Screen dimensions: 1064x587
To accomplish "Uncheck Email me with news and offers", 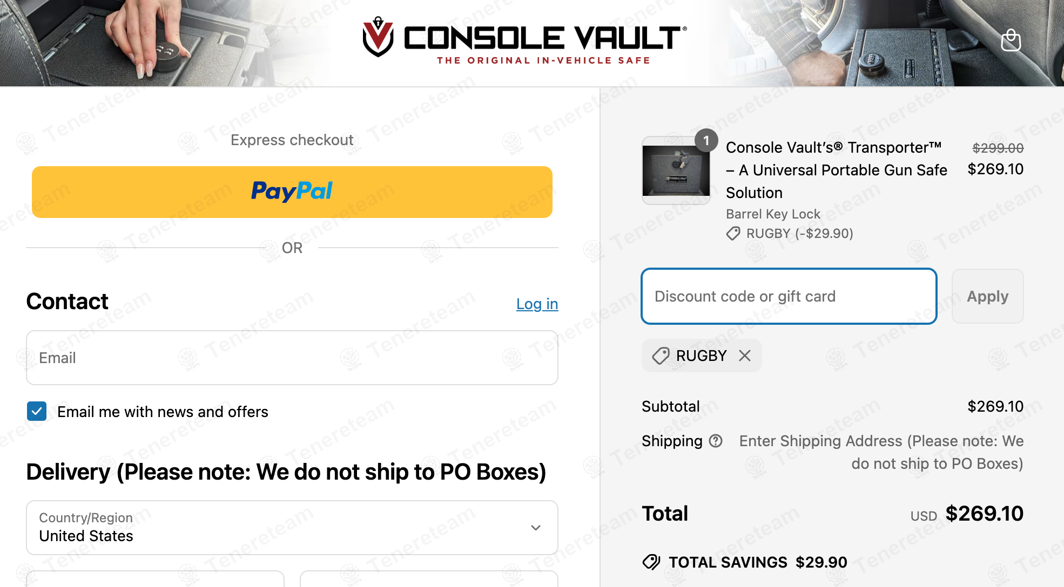I will coord(37,412).
